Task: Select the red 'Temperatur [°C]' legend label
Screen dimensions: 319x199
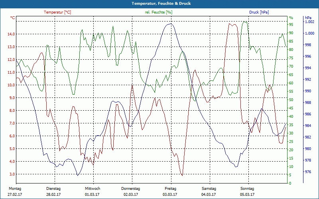Action: pyautogui.click(x=57, y=12)
